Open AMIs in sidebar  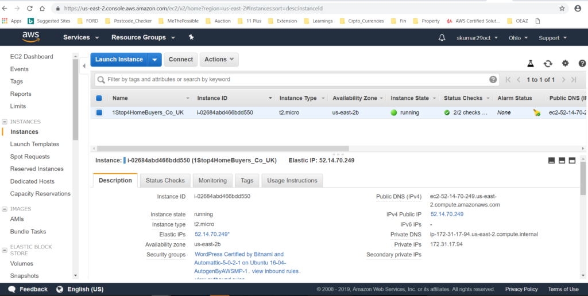point(17,219)
